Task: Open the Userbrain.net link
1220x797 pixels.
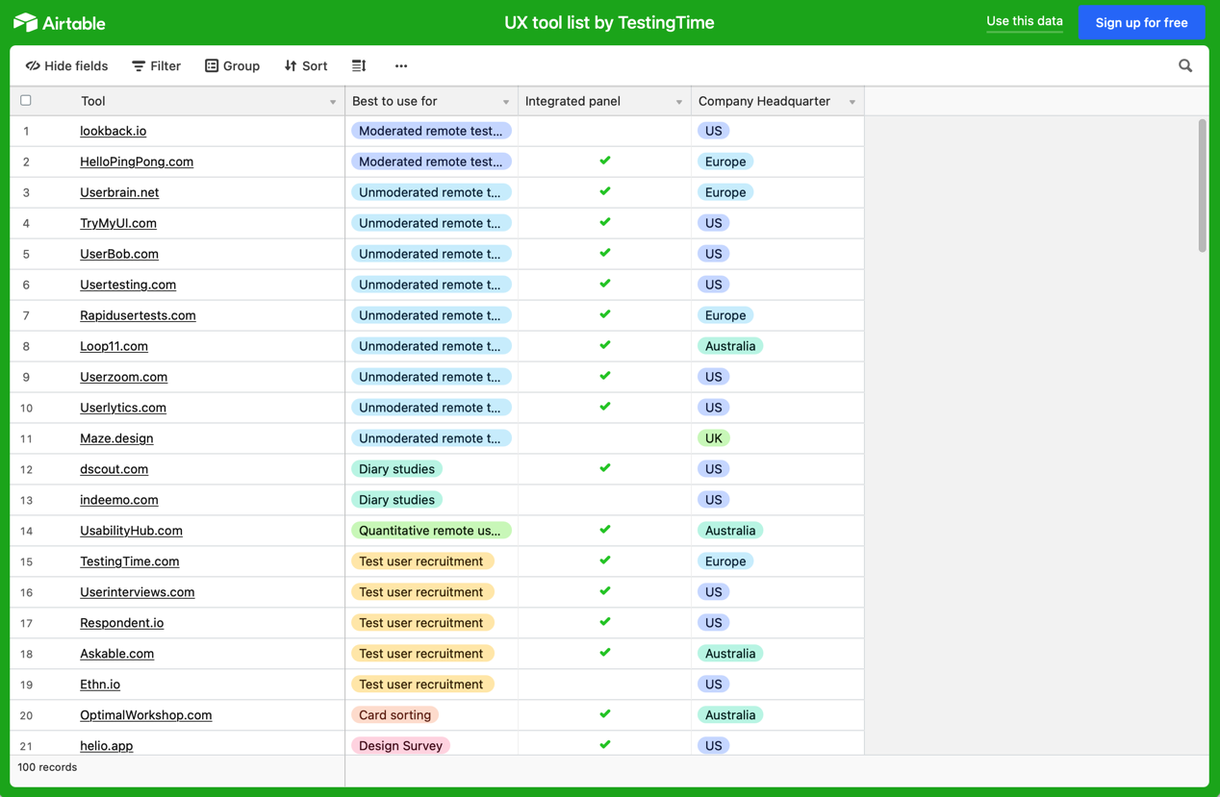Action: point(119,192)
